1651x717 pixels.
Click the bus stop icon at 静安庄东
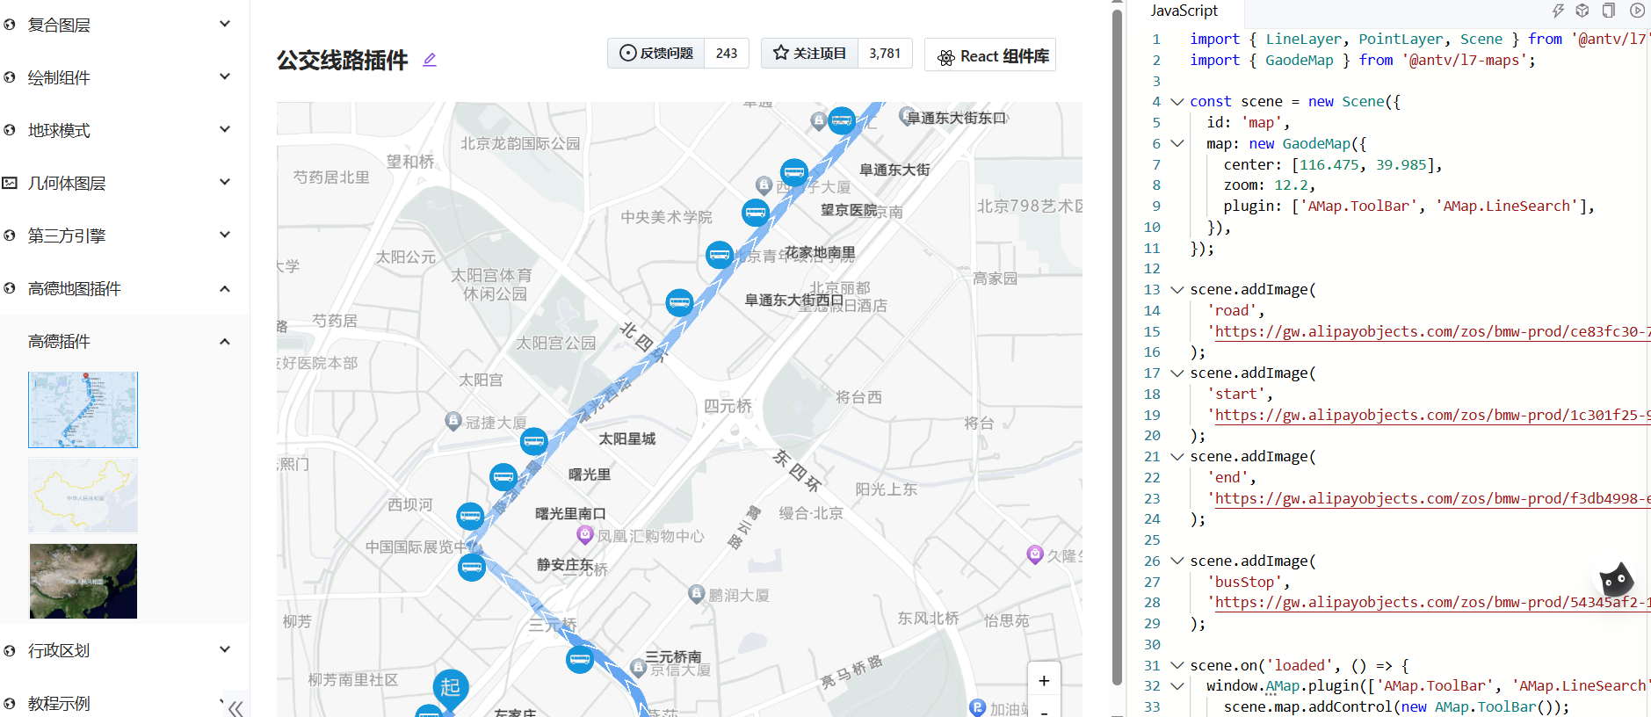coord(472,567)
